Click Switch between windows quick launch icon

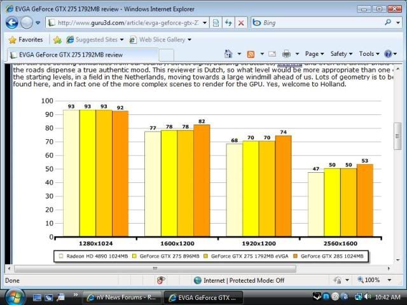tap(48, 297)
